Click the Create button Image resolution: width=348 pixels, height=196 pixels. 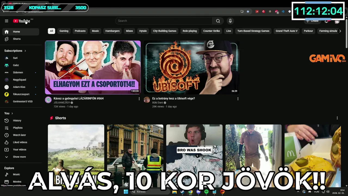pyautogui.click(x=312, y=21)
